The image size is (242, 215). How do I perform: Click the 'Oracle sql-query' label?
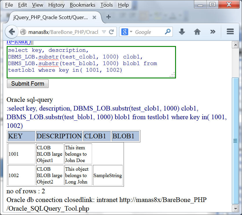[x=30, y=100]
